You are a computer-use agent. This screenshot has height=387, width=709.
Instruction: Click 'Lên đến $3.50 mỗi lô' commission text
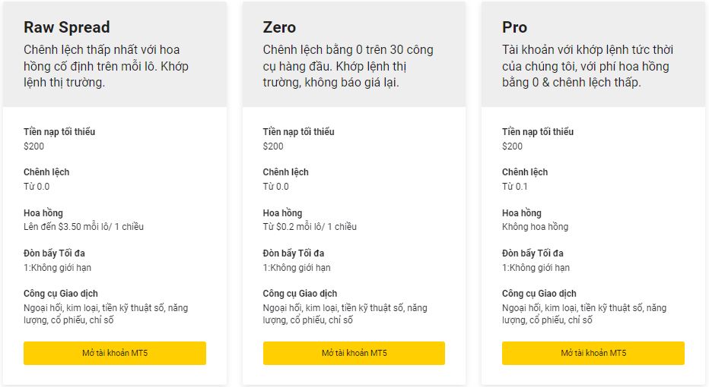pyautogui.click(x=84, y=227)
